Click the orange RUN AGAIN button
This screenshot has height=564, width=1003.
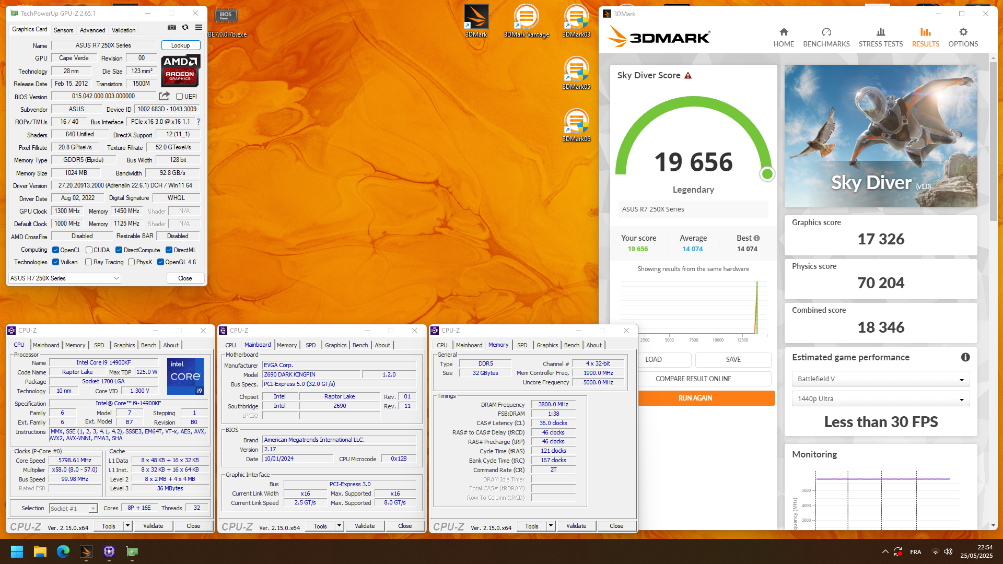(695, 398)
